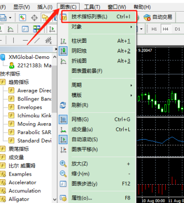Click navigator scrollbar up arrow
This screenshot has height=203, width=184.
pyautogui.click(x=55, y=57)
